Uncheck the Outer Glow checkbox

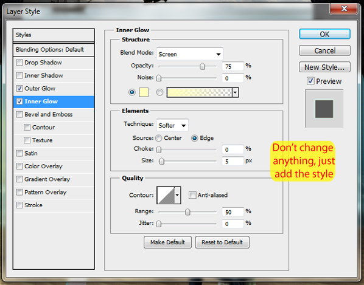pos(19,88)
